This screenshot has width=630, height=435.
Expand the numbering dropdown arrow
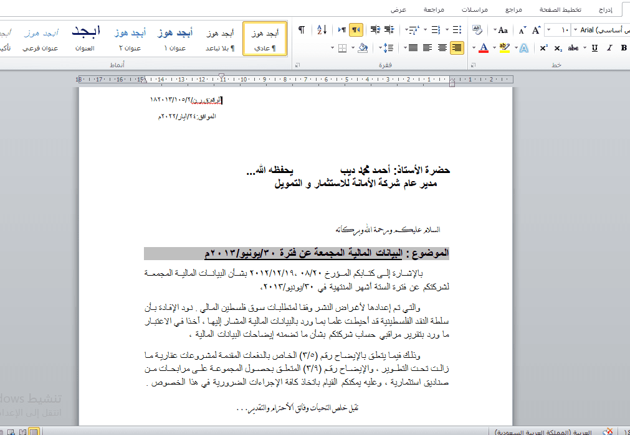(426, 30)
